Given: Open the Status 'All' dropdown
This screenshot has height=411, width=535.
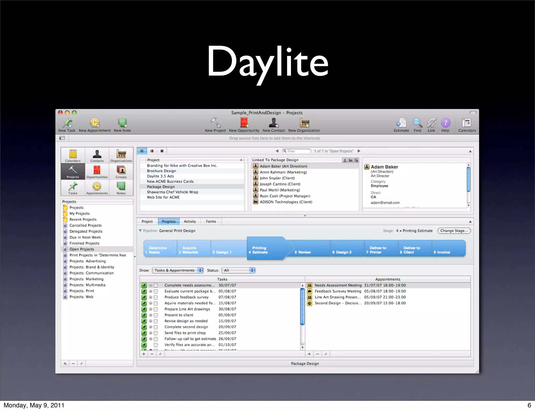Looking at the screenshot, I should point(238,270).
